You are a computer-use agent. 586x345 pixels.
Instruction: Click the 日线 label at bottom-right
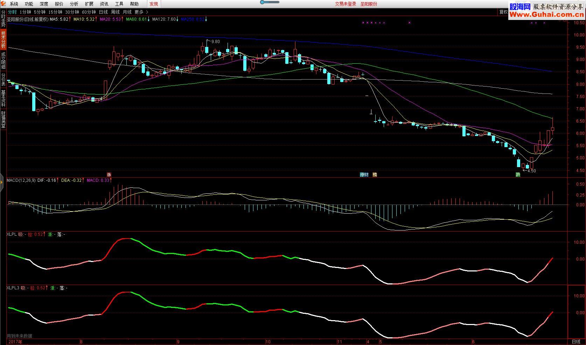[x=576, y=341]
